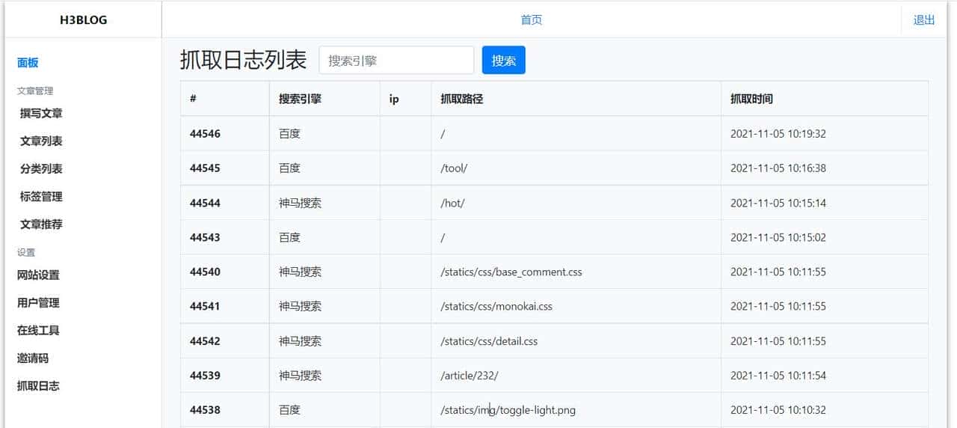Open 分类列表 sidebar entry

point(41,169)
